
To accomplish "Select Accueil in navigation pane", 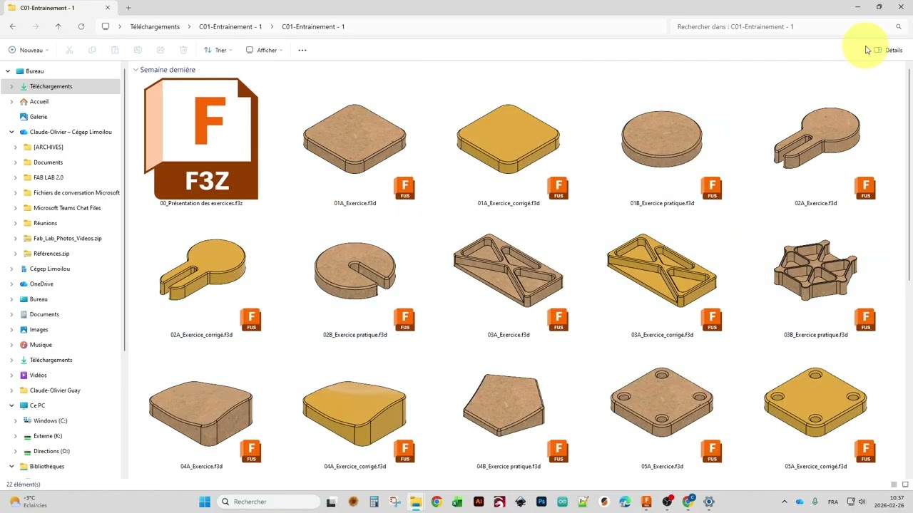I will coord(39,101).
